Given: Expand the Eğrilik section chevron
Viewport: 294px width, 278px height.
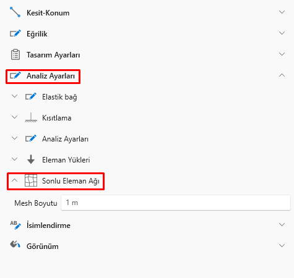Looking at the screenshot, I should pyautogui.click(x=282, y=33).
